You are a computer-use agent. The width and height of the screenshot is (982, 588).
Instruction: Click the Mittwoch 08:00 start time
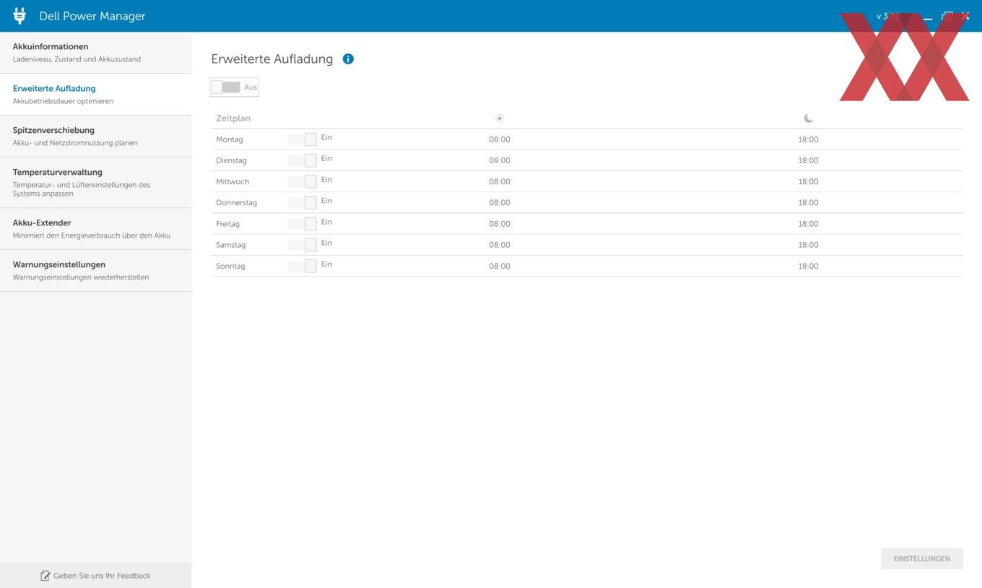click(x=500, y=181)
